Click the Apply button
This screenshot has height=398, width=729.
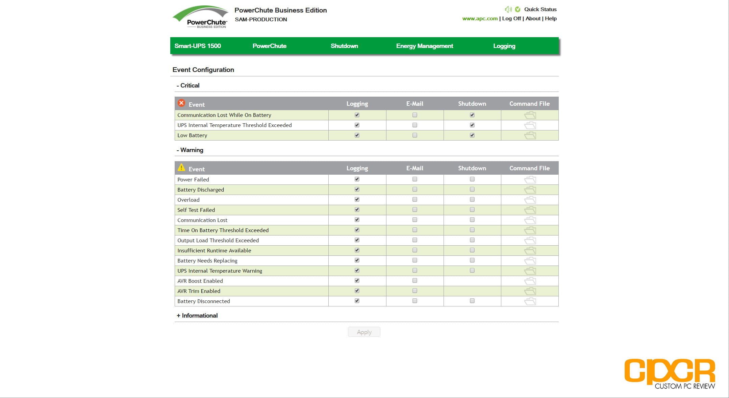364,332
